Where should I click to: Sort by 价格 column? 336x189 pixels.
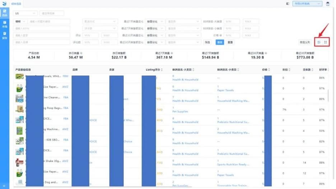(269, 70)
